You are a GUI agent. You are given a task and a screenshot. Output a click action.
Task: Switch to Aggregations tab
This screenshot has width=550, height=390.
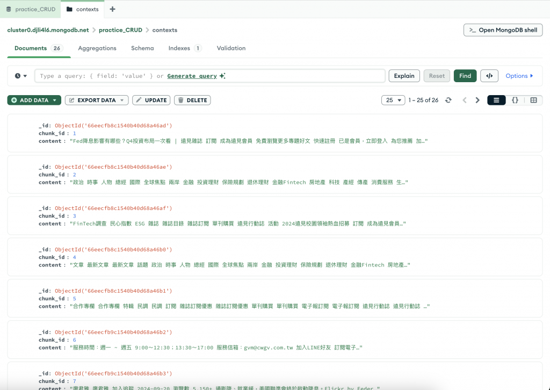tap(97, 48)
